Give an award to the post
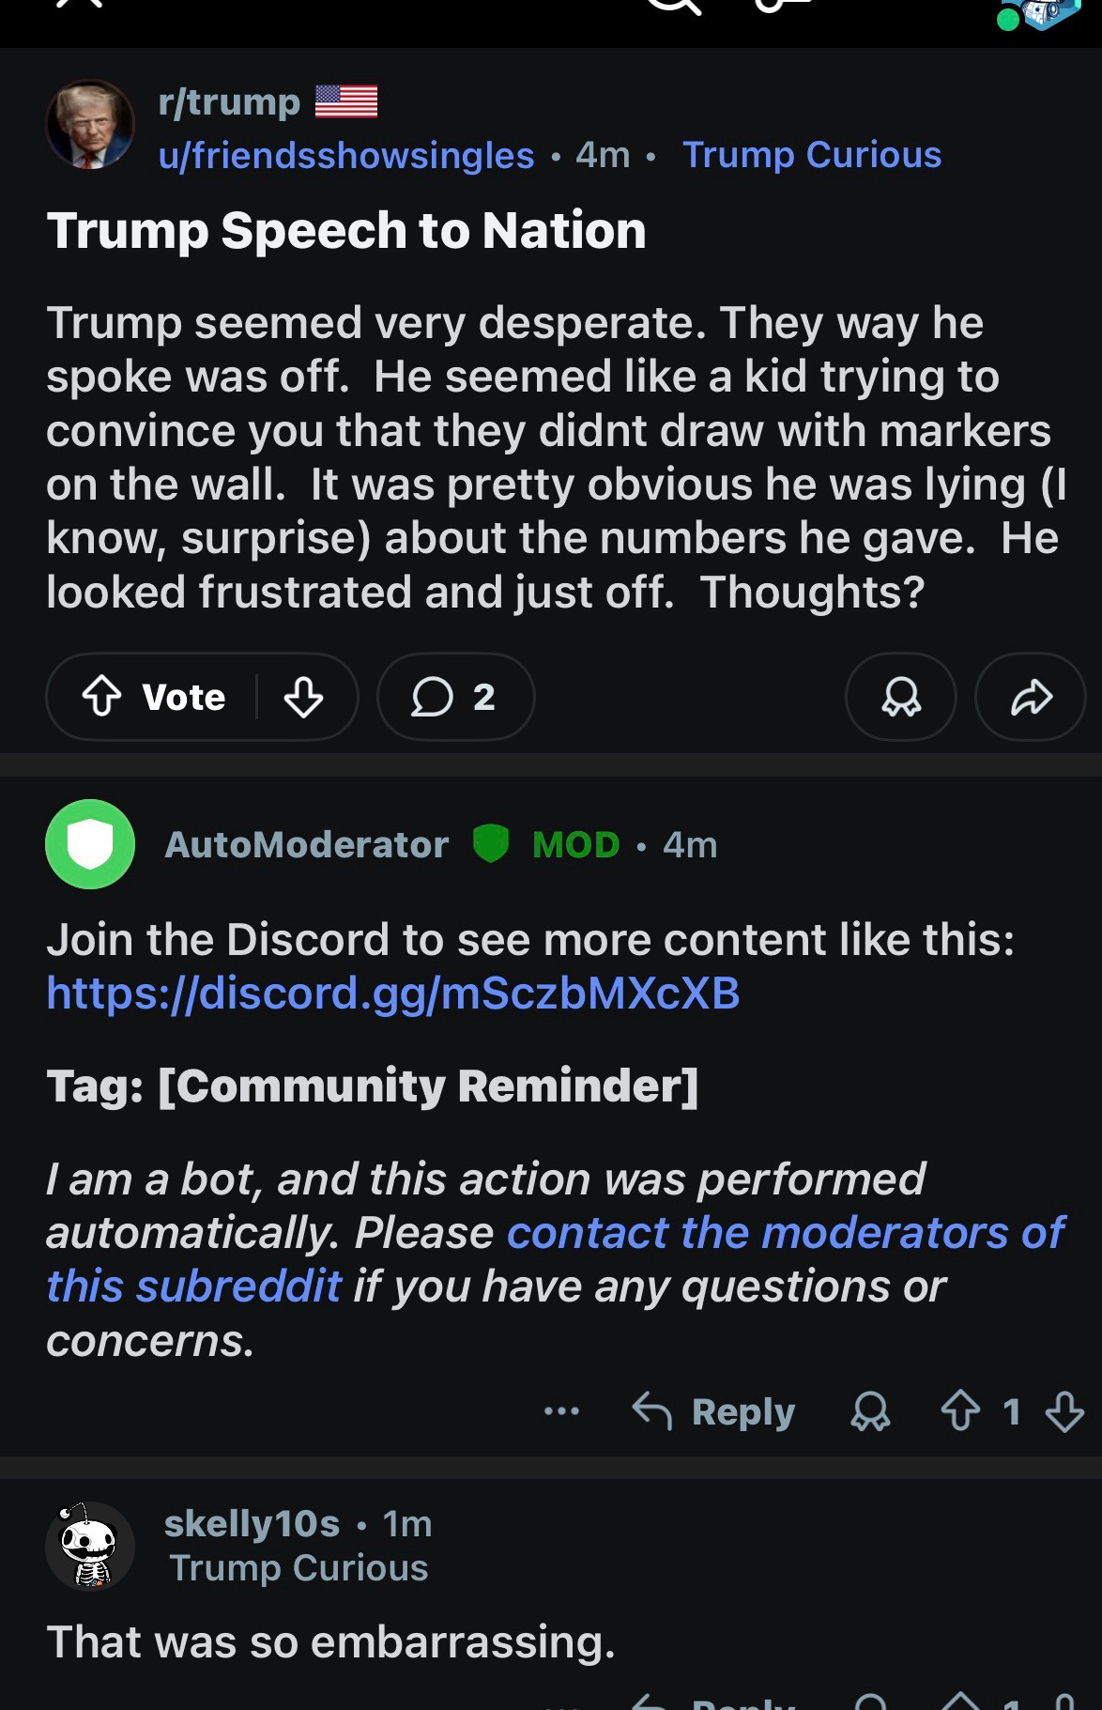Screen dimensions: 1102x1710 click(x=901, y=697)
